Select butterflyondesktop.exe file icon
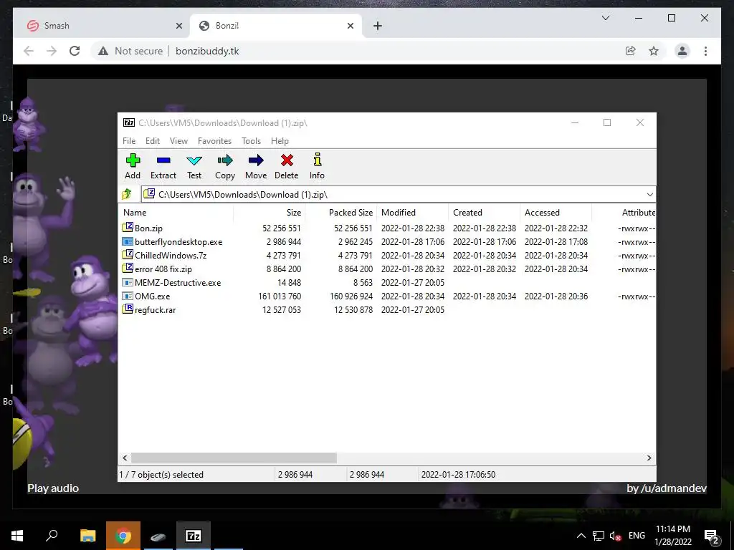734x550 pixels. (128, 242)
